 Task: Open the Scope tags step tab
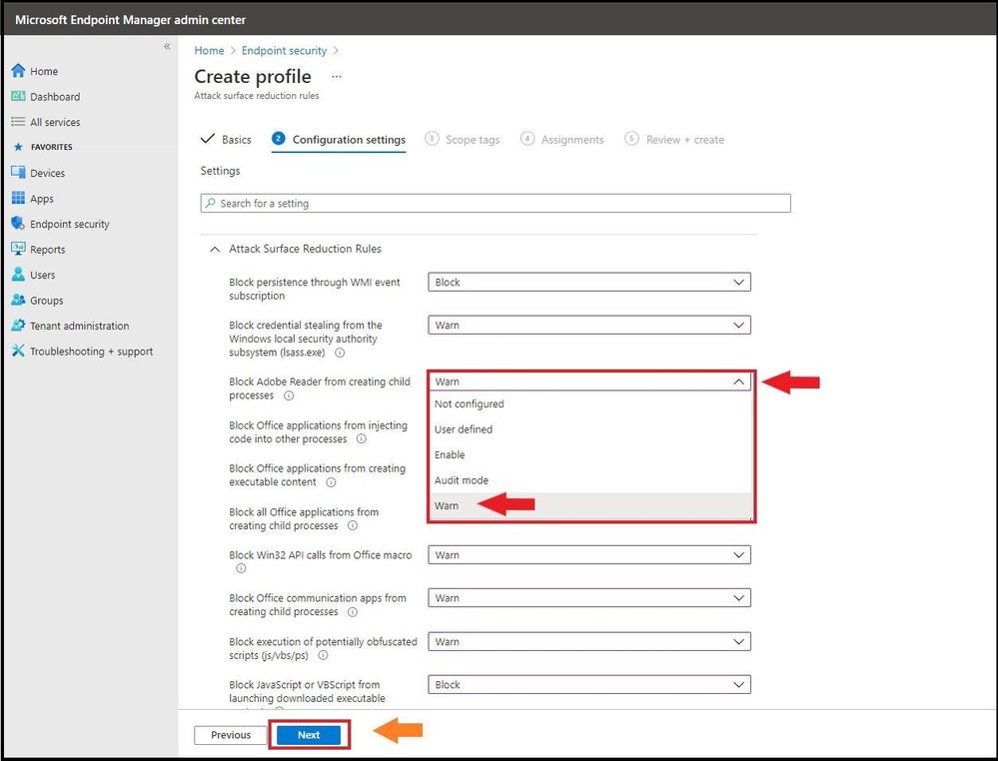coord(463,140)
